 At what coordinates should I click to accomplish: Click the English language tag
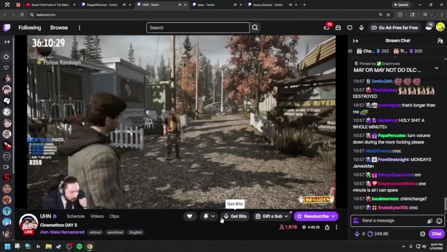[136, 232]
